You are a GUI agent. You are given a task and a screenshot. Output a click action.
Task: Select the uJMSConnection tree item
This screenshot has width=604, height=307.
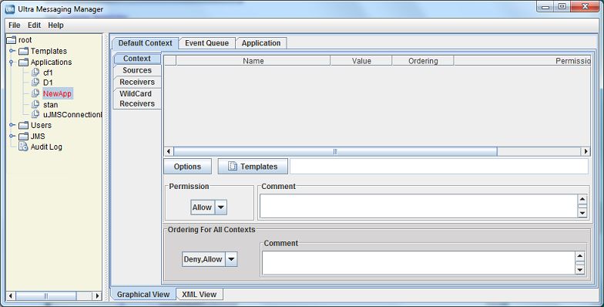[x=72, y=114]
